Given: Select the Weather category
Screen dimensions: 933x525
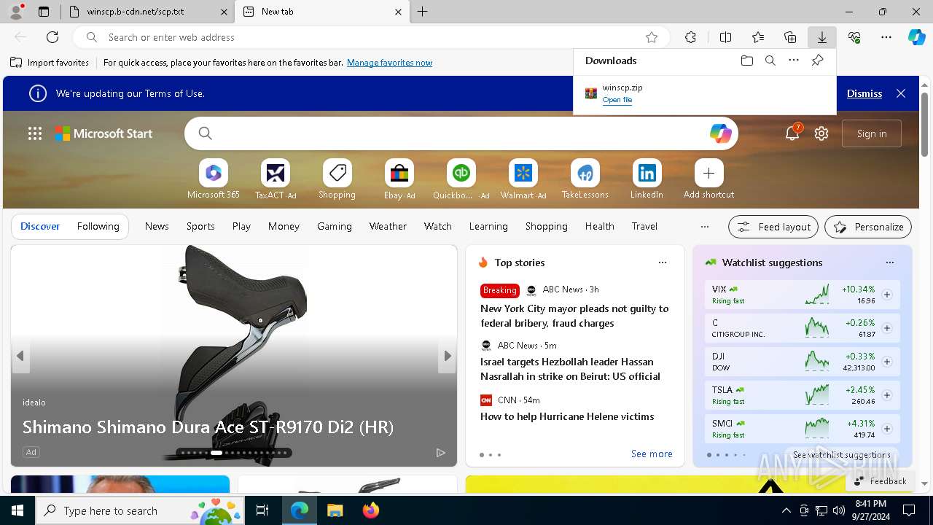Looking at the screenshot, I should (x=388, y=227).
